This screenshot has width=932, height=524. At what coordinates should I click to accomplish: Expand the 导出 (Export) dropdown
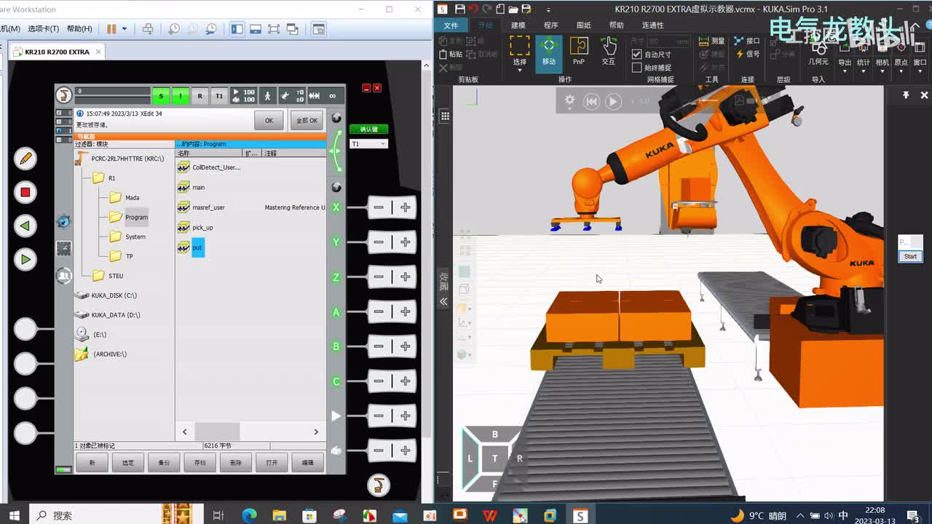[844, 71]
